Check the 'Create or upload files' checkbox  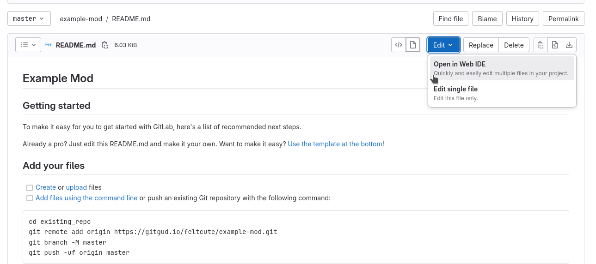(30, 188)
